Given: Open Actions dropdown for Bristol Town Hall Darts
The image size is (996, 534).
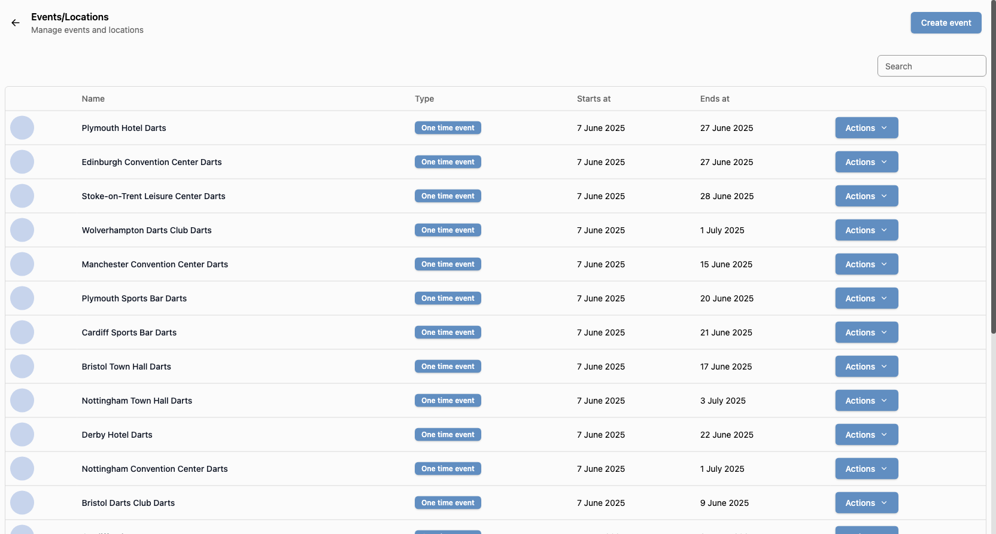Looking at the screenshot, I should coord(866,367).
